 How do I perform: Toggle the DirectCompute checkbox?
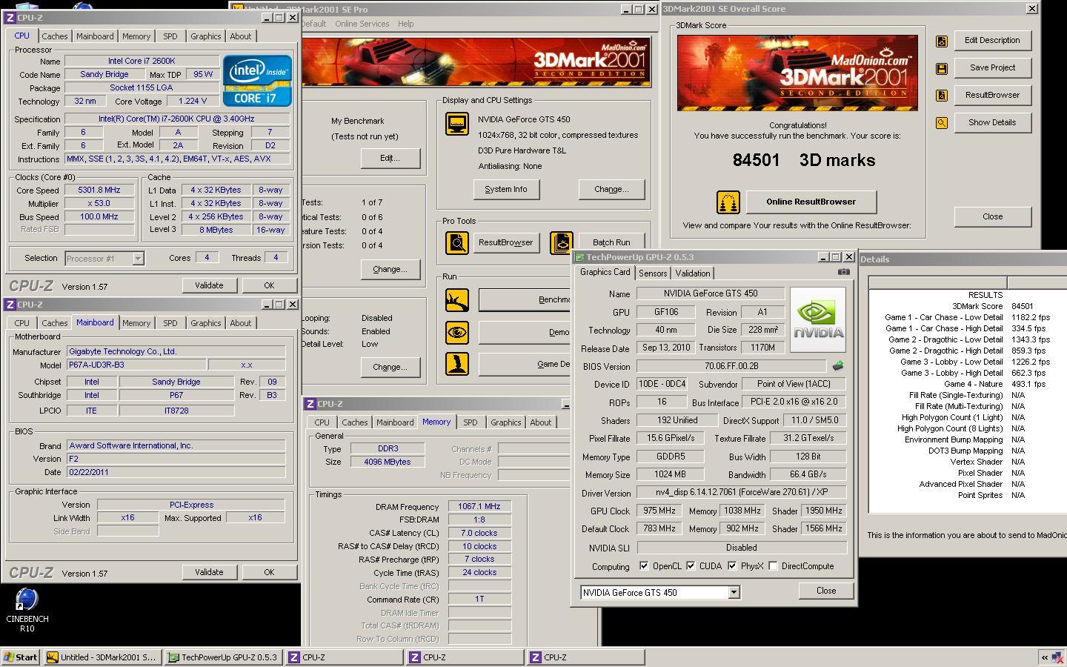[x=773, y=566]
